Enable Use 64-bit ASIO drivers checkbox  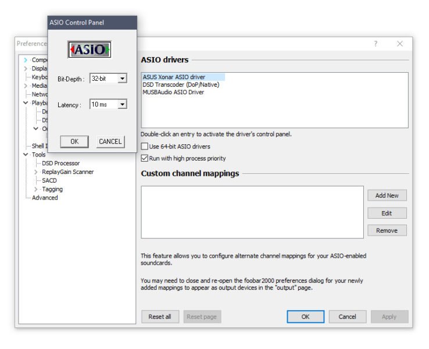coord(145,147)
